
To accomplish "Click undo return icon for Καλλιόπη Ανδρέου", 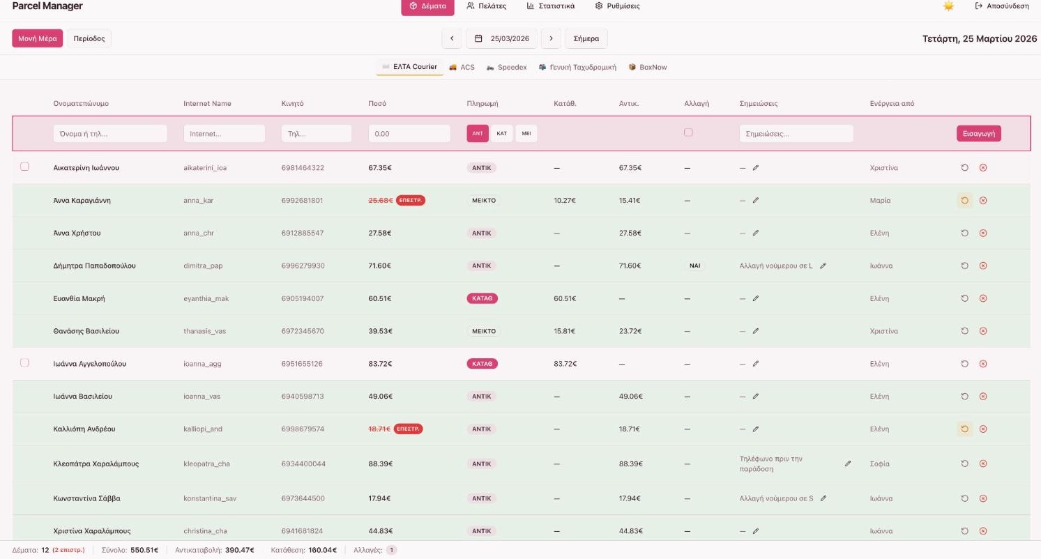I will pos(964,429).
